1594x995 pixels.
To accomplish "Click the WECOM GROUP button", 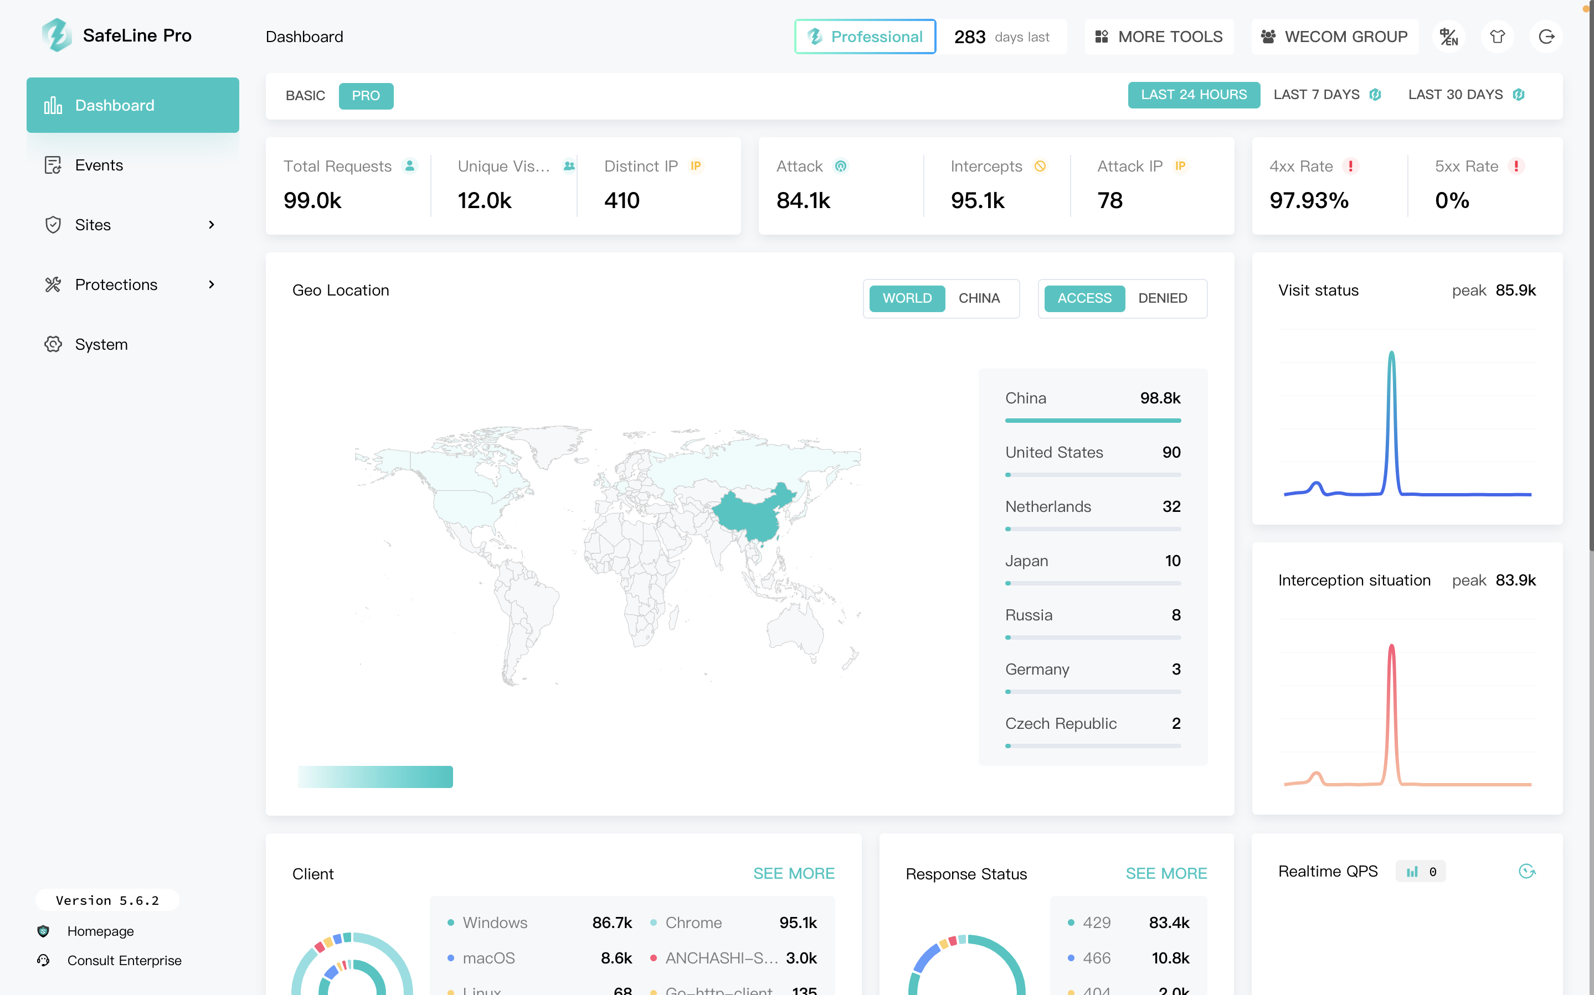I will (1334, 37).
